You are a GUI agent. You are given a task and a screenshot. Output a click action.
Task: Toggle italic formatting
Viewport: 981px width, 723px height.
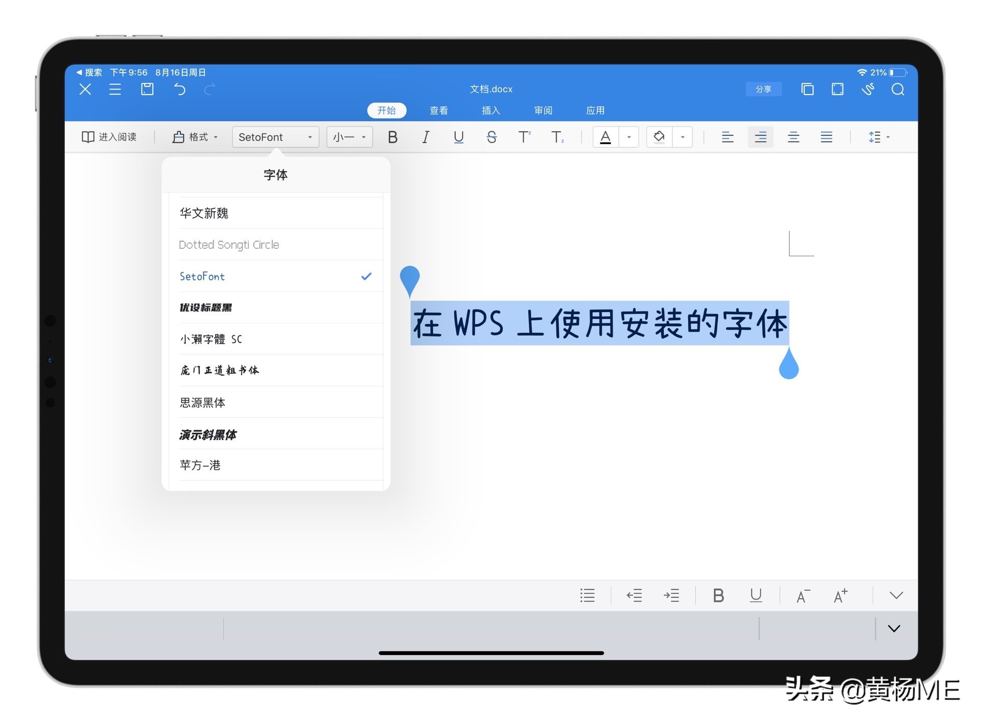pyautogui.click(x=426, y=137)
